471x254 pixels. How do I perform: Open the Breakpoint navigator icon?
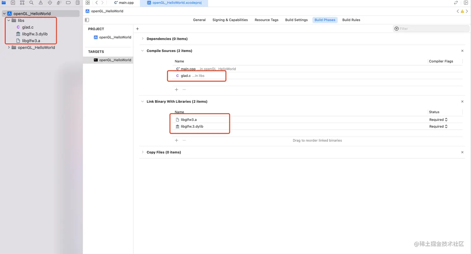pos(68,2)
